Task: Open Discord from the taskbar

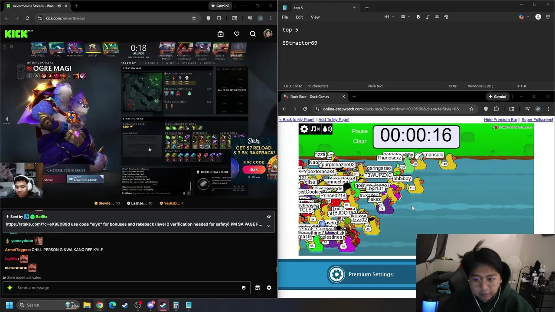Action: click(x=150, y=305)
